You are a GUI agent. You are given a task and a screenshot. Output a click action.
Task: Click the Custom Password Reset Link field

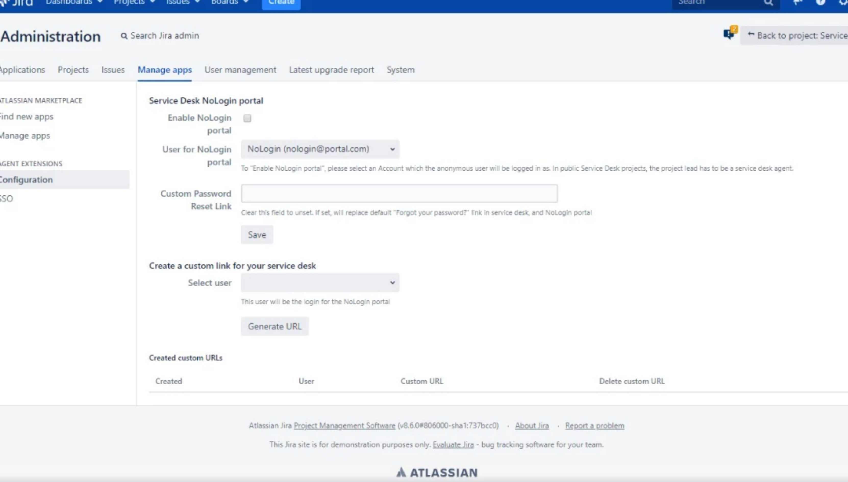pos(399,194)
